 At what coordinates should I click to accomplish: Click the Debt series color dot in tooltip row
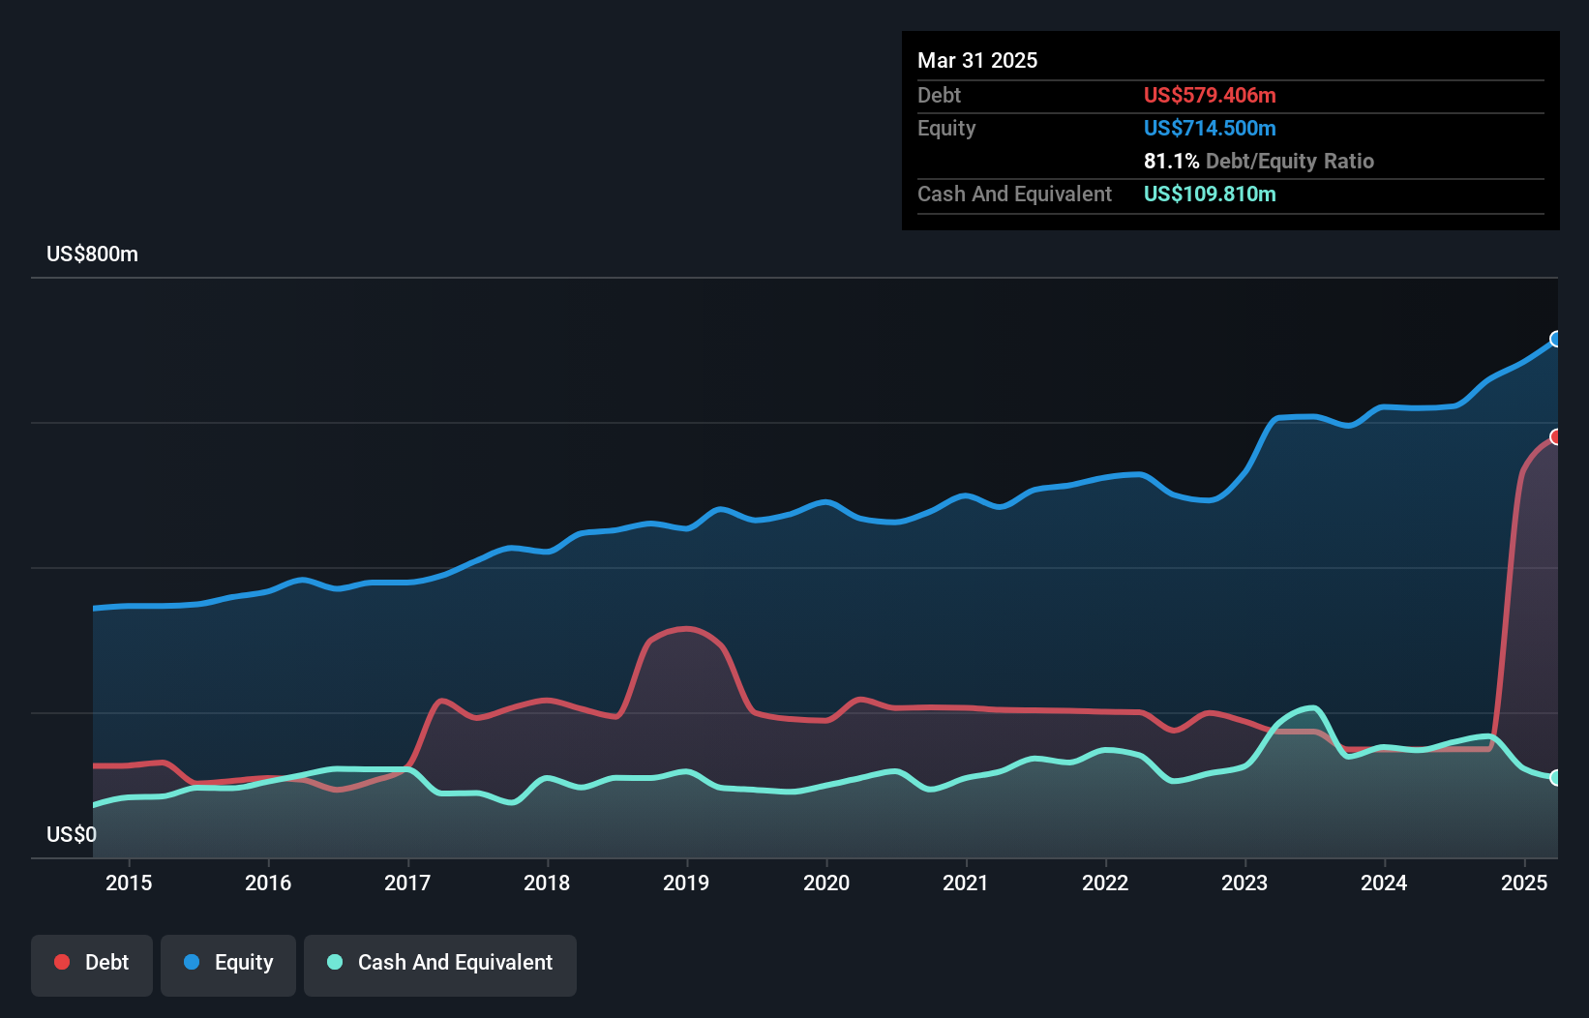[1210, 95]
